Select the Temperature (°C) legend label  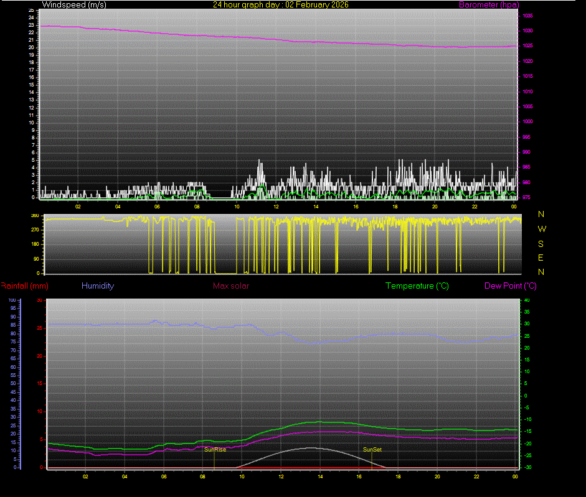(x=417, y=286)
